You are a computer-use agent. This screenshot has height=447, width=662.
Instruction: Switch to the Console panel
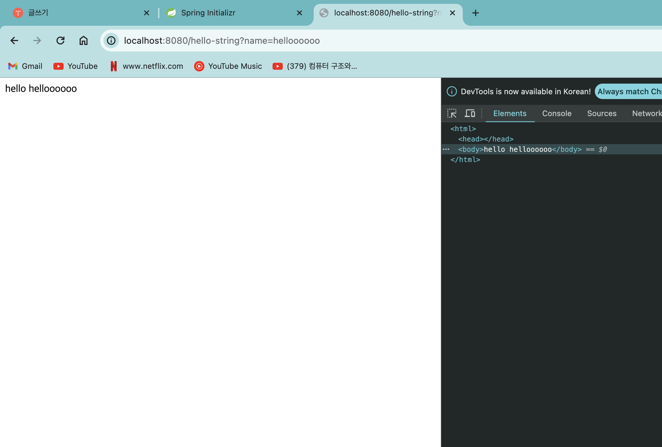tap(557, 114)
